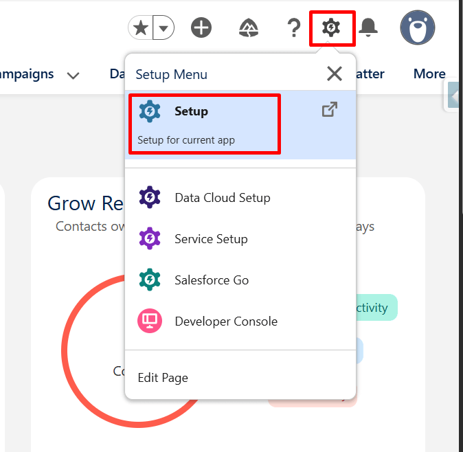Click the favorites star icon
463x452 pixels.
(141, 28)
